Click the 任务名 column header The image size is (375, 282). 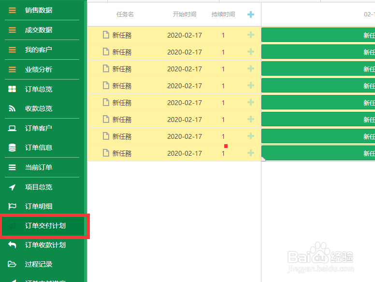125,14
